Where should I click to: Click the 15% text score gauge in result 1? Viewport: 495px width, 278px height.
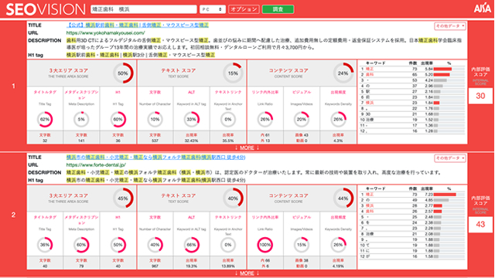pos(233,73)
